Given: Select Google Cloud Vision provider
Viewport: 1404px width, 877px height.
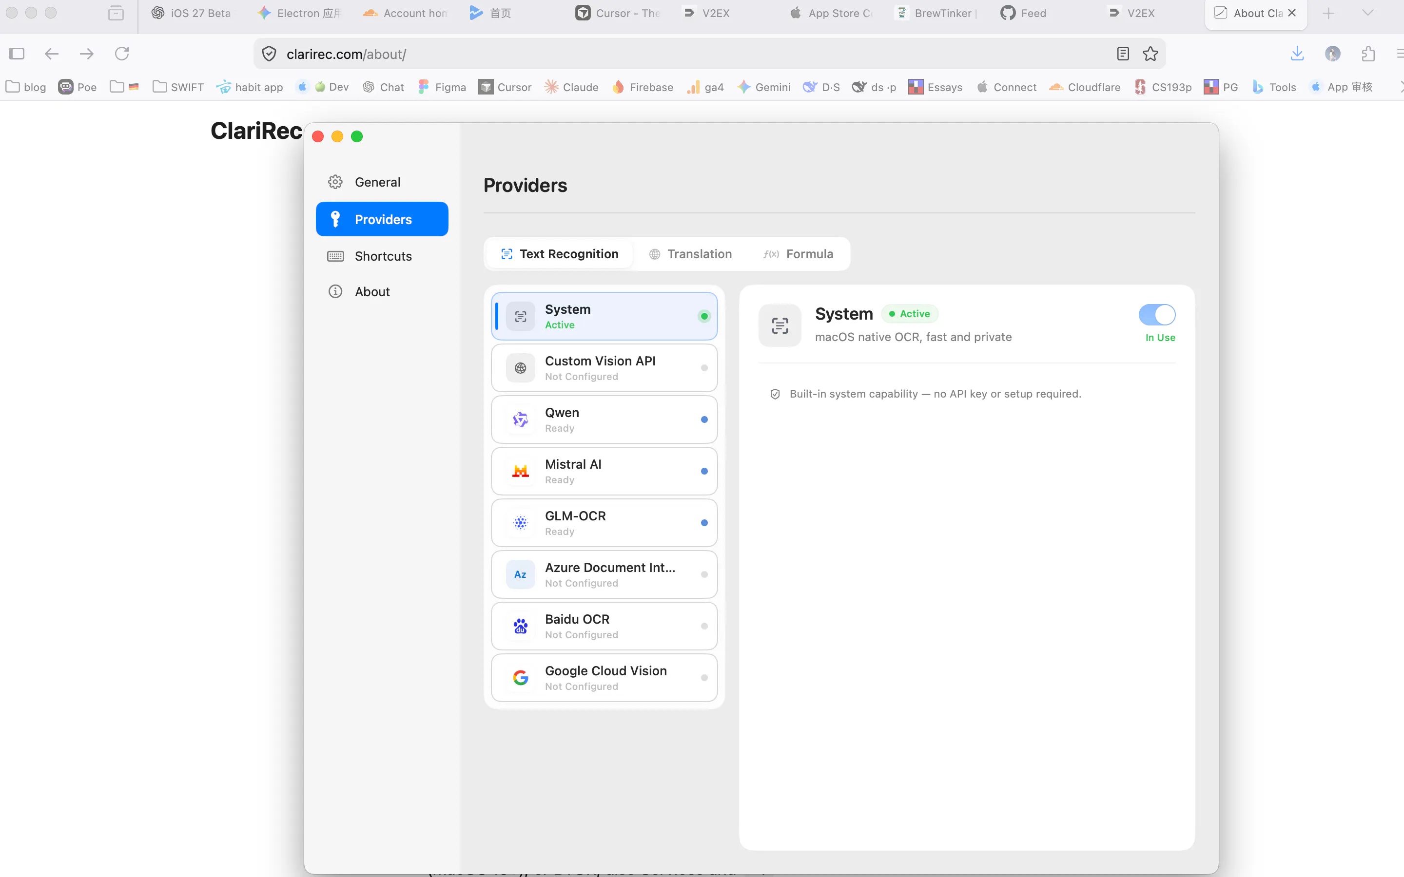Looking at the screenshot, I should pos(604,677).
